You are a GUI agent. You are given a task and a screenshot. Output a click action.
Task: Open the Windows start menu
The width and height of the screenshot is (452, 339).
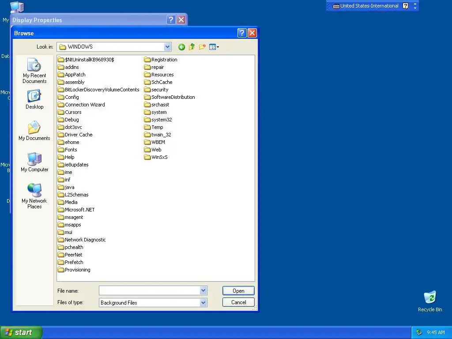pos(21,332)
